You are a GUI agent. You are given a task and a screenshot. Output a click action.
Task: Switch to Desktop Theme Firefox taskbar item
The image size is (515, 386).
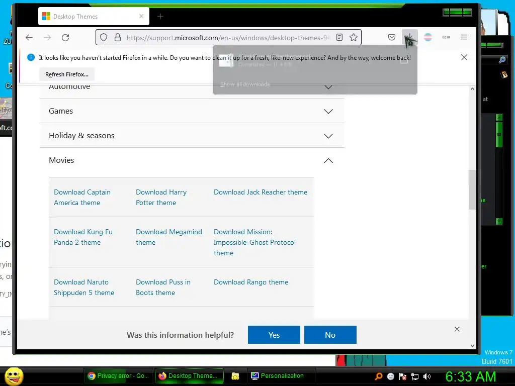[x=189, y=376]
